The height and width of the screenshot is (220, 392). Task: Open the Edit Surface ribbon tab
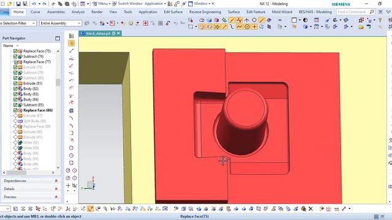coord(173,12)
